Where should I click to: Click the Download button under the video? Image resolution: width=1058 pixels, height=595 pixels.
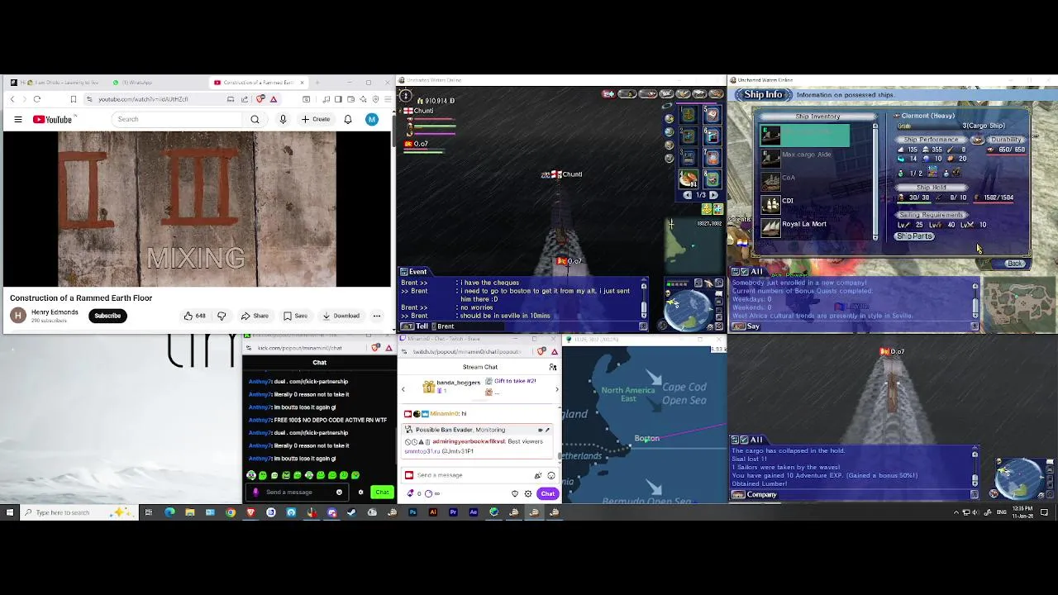341,316
